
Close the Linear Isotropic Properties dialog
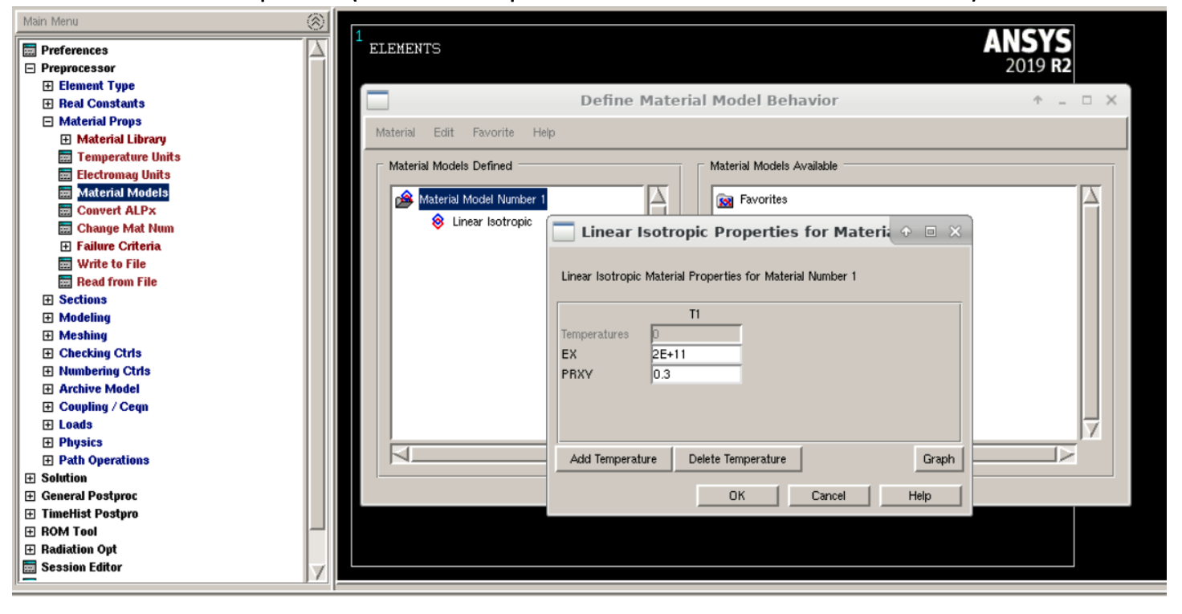[955, 232]
